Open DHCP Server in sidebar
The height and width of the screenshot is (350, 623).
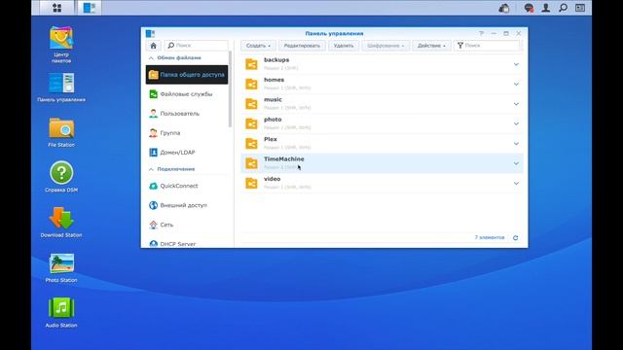(187, 243)
